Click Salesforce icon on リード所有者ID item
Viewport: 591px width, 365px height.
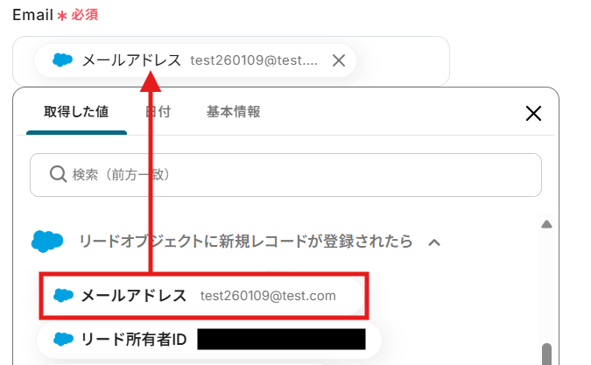point(63,340)
